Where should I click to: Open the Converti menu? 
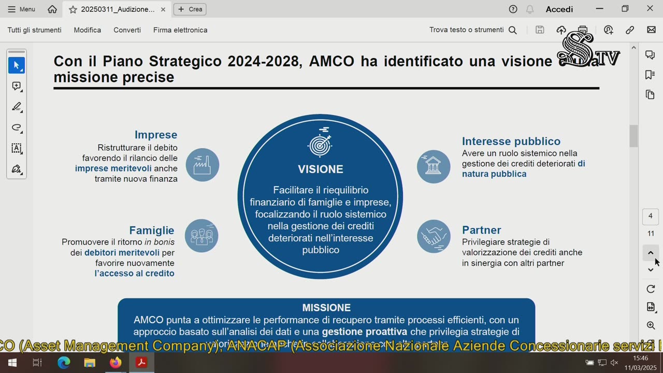click(x=127, y=30)
